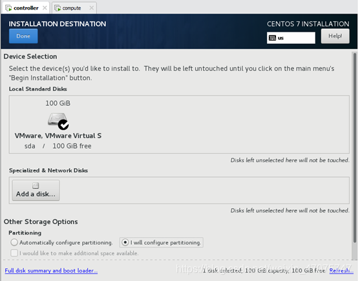
Task: Select Automatically configure partitioning radio
Action: (14, 242)
